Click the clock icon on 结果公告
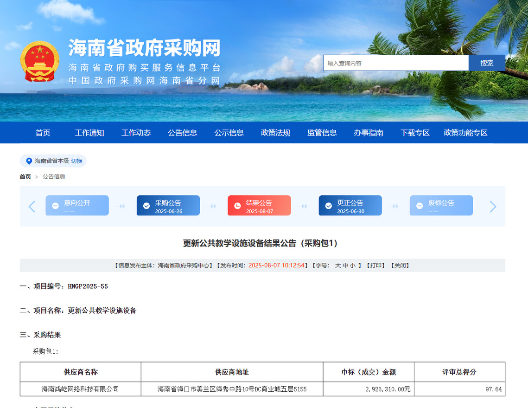 point(237,206)
